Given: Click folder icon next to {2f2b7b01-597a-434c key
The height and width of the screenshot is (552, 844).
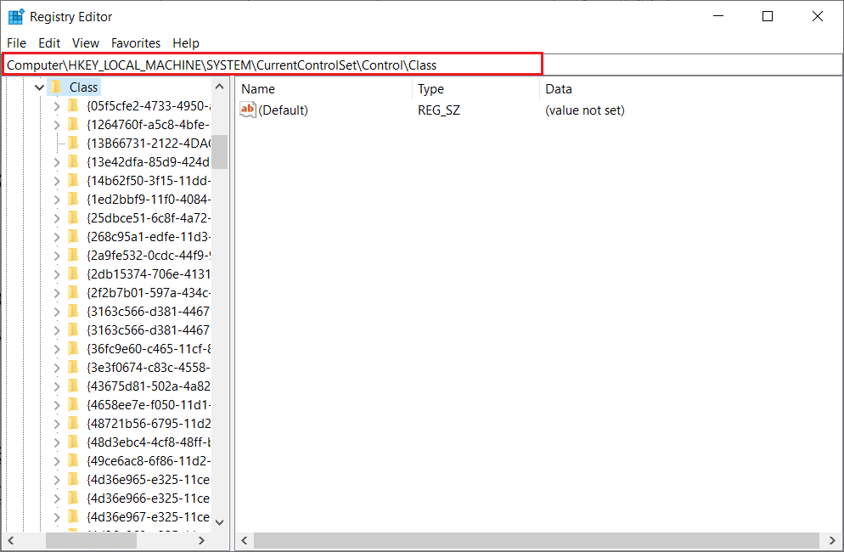Looking at the screenshot, I should click(74, 292).
